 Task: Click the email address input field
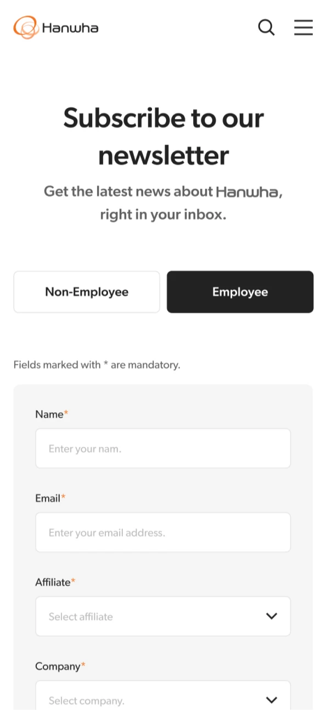(163, 532)
